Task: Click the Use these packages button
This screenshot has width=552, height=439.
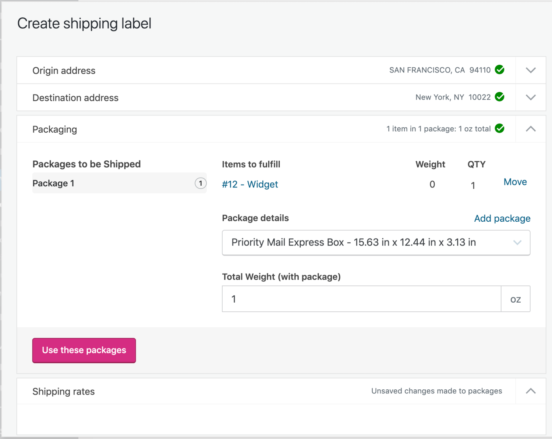Action: [x=84, y=350]
